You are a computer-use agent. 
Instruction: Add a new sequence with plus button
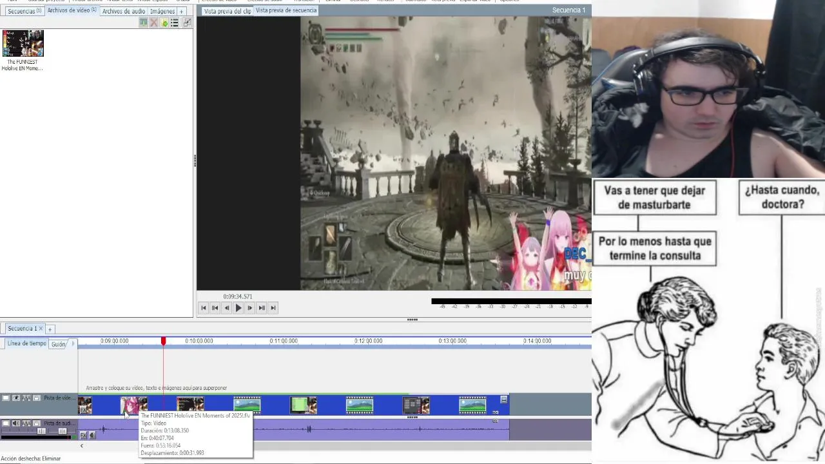50,329
